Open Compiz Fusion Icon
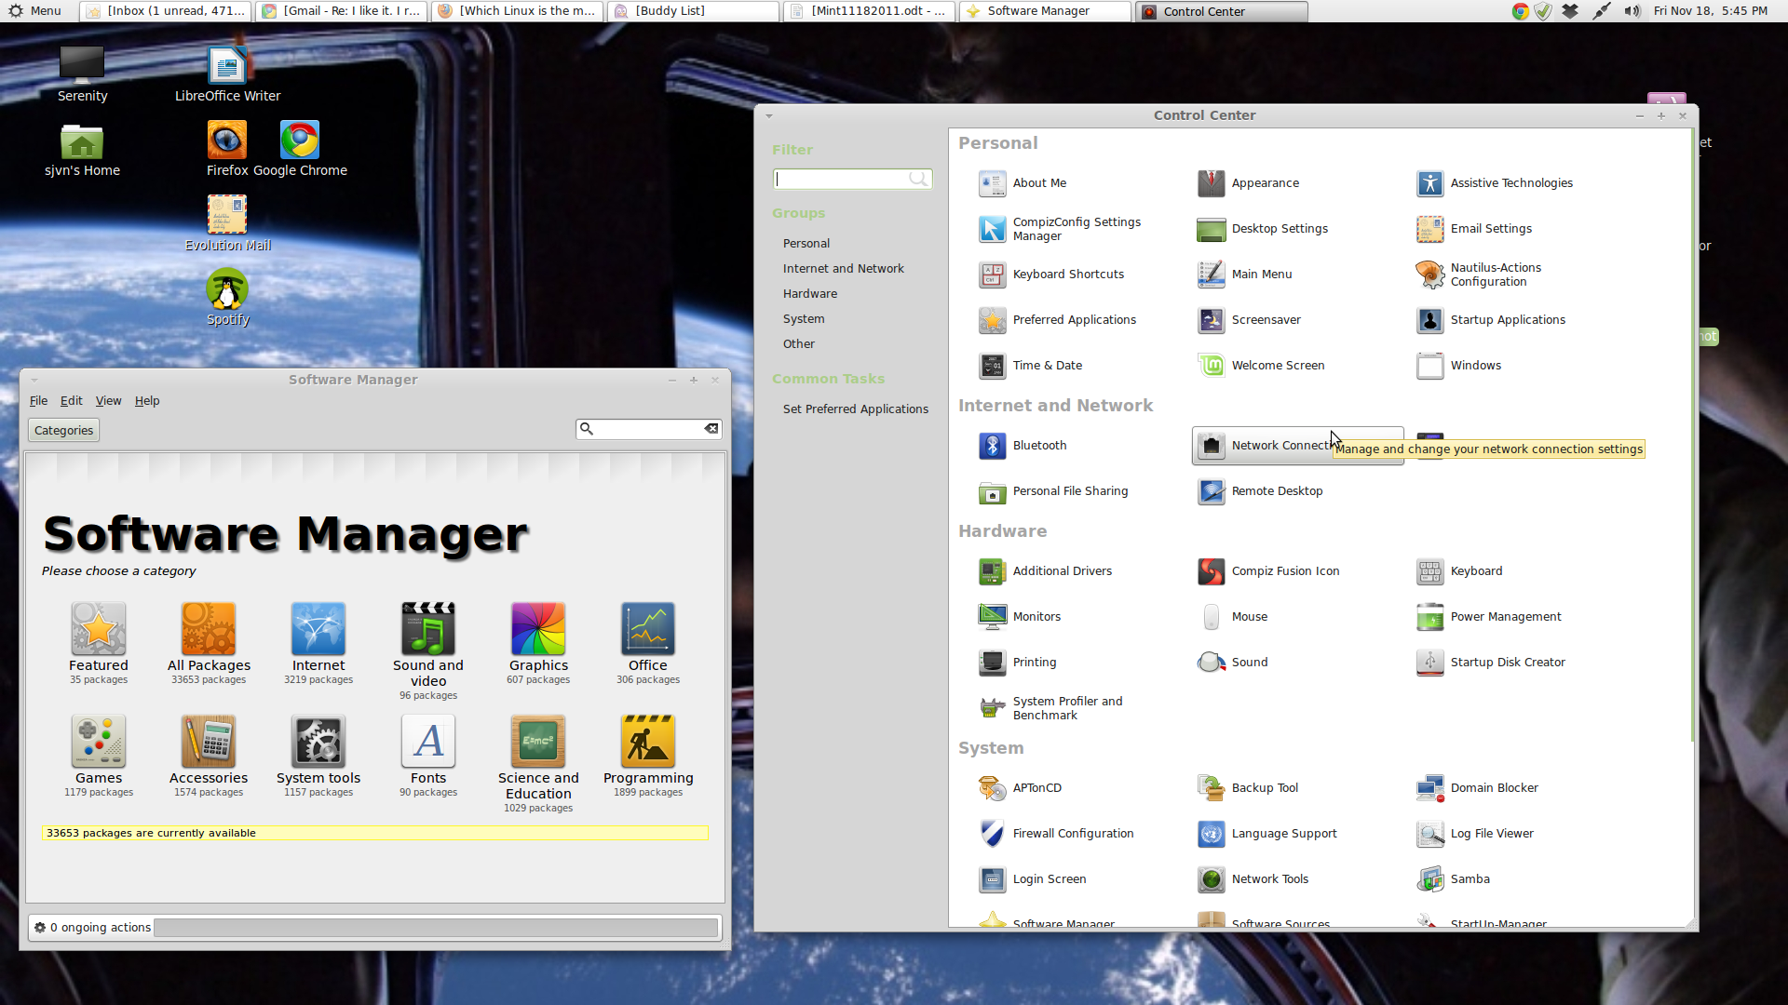 coord(1268,571)
